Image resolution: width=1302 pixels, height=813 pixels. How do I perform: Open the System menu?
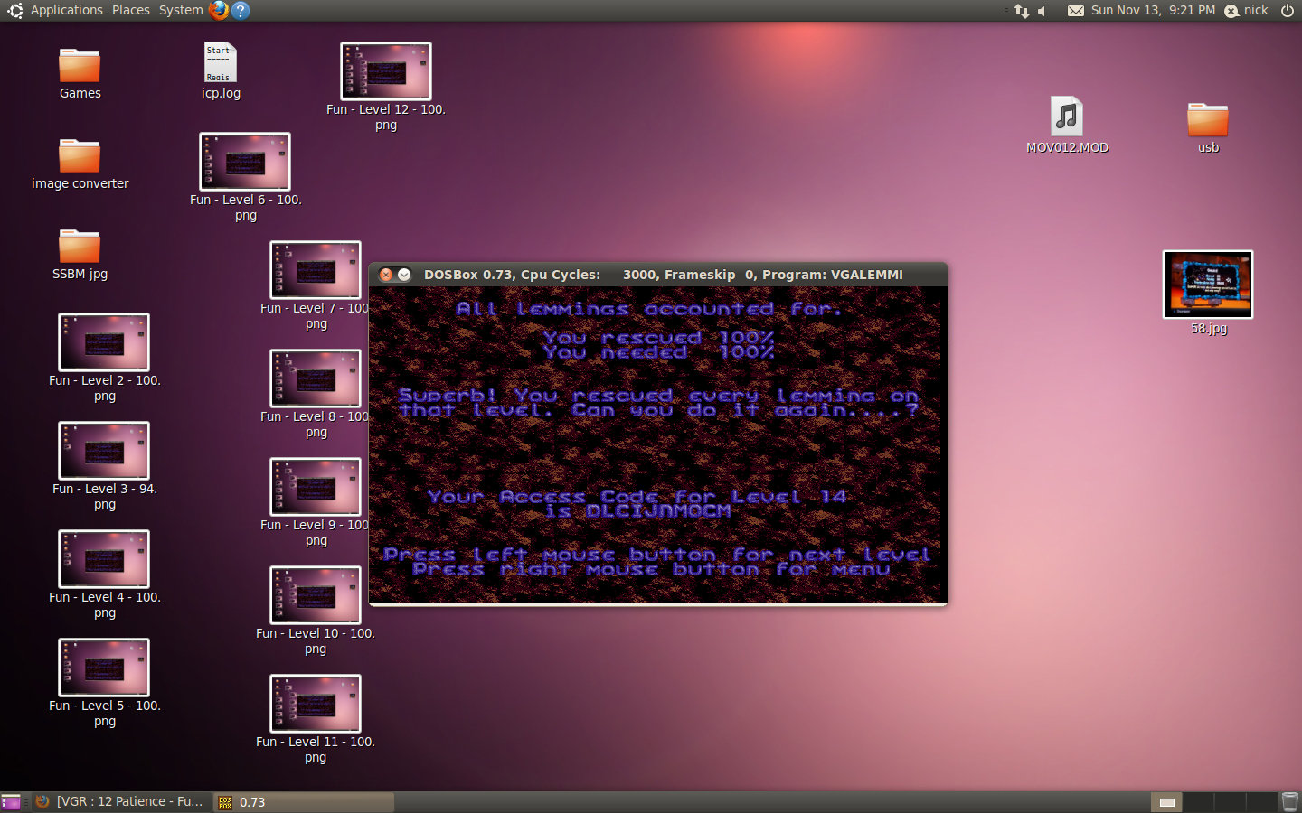(x=181, y=10)
